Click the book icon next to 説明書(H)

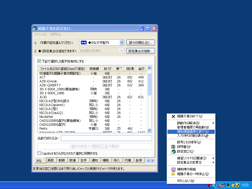pos(173,147)
